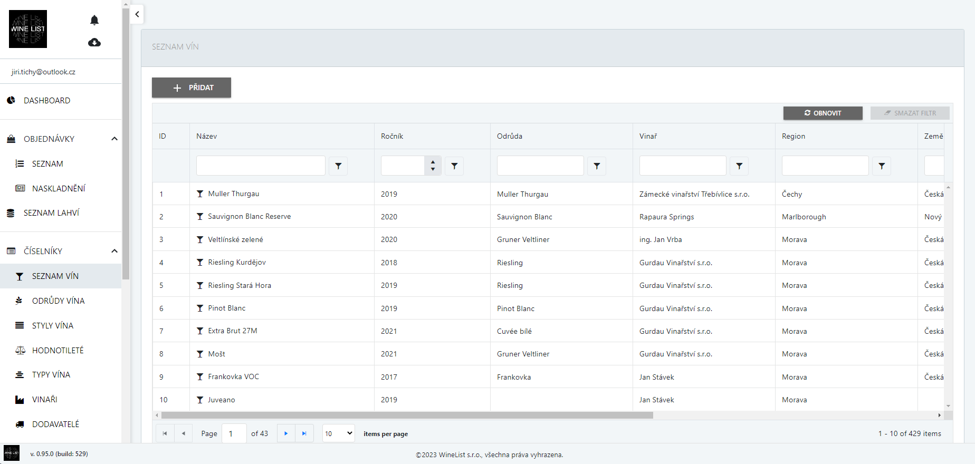Image resolution: width=975 pixels, height=464 pixels.
Task: Focus the Odrůda filter input
Action: 540,166
